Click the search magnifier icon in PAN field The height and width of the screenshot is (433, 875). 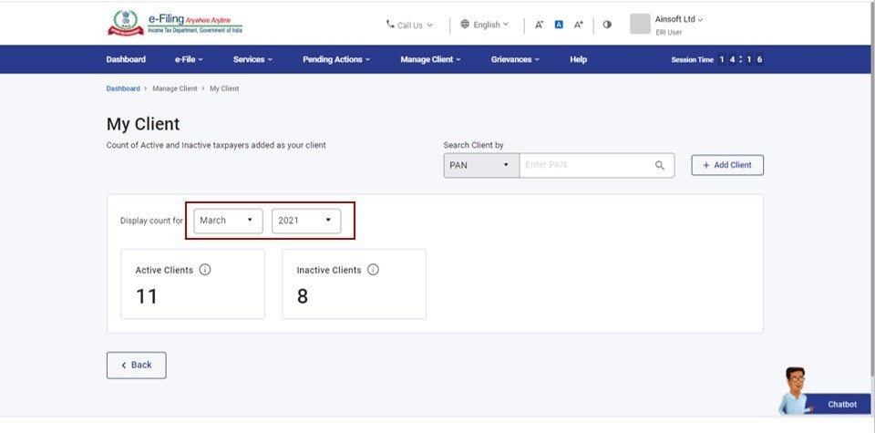click(660, 165)
